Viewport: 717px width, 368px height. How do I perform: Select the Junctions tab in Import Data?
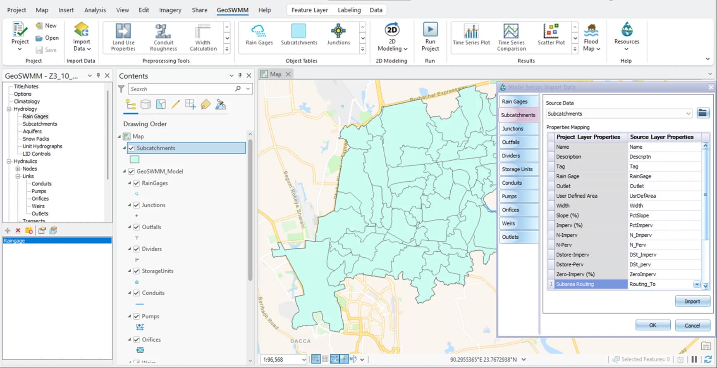point(519,128)
